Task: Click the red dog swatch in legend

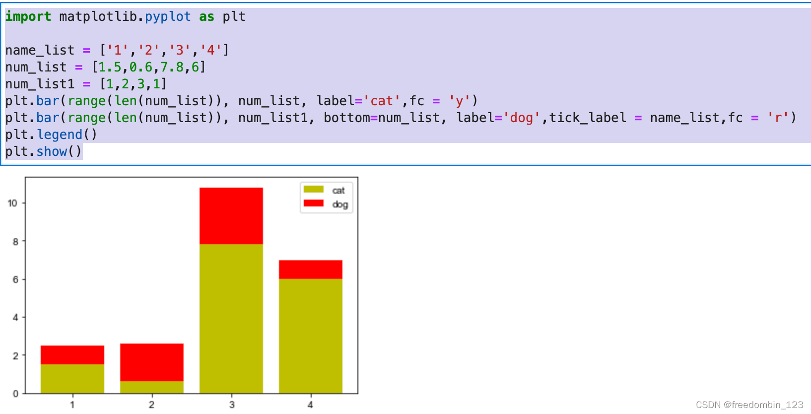Action: 314,203
